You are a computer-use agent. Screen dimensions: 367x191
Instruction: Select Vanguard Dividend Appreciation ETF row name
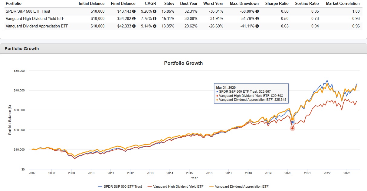(37, 26)
